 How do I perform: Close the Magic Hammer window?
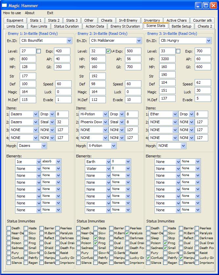213,6
